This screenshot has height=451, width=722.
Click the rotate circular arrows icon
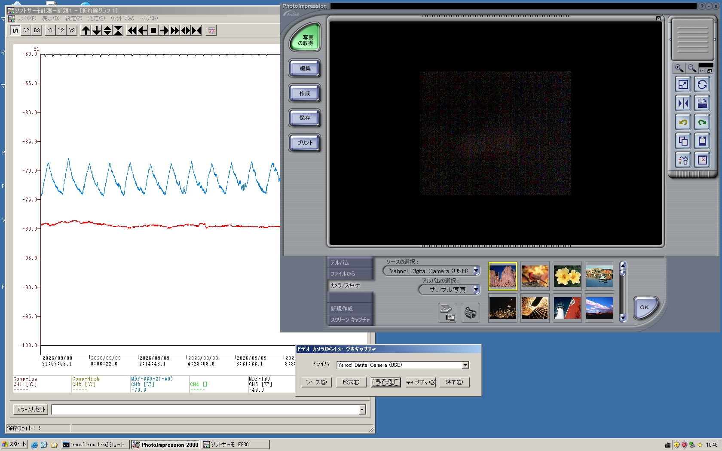(x=702, y=85)
